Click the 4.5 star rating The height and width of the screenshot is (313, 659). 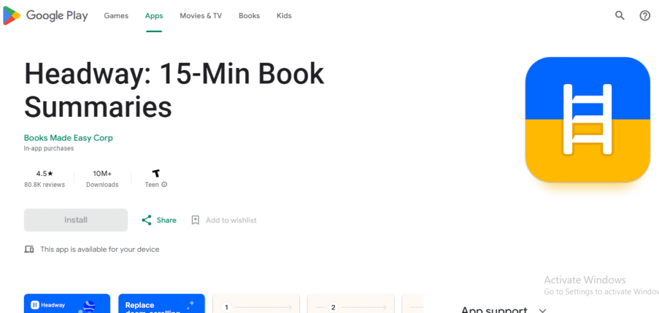coord(44,174)
